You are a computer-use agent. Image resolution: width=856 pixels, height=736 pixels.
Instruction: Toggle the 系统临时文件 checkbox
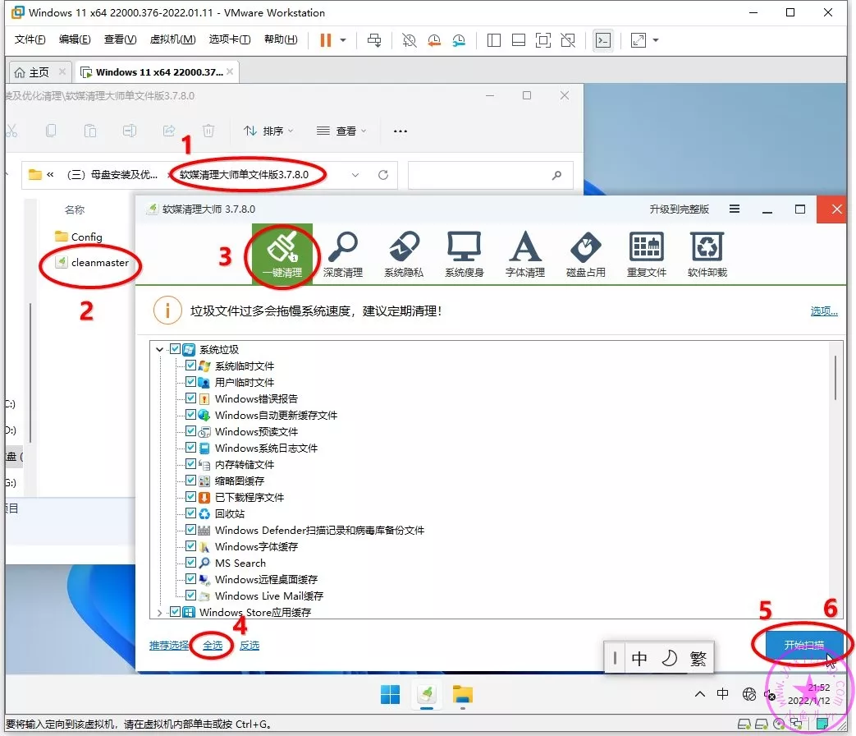[191, 366]
